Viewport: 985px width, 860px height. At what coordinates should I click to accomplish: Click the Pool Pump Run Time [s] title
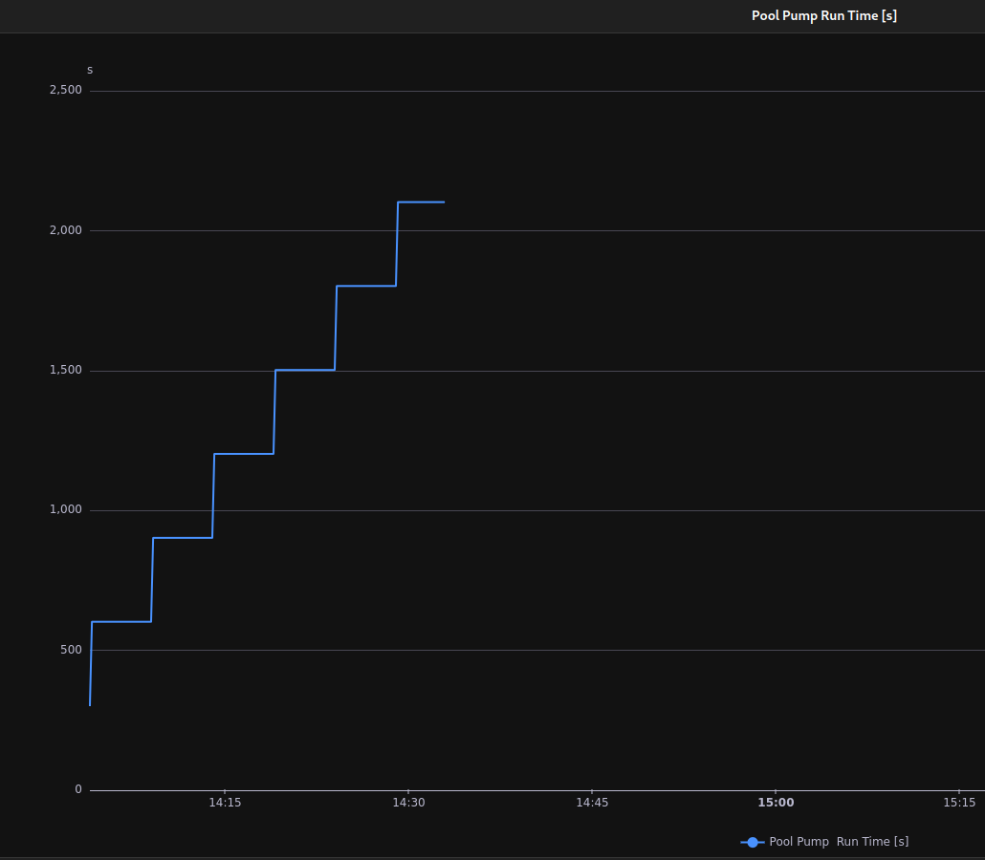tap(823, 16)
